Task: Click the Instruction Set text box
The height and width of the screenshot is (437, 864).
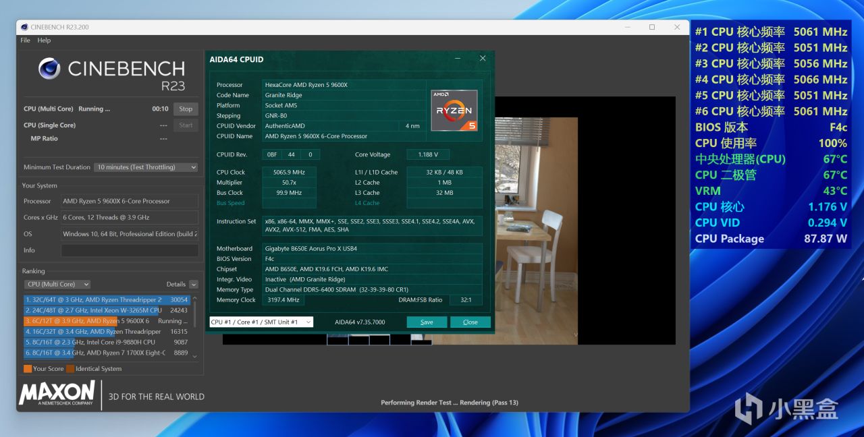Action: 372,225
